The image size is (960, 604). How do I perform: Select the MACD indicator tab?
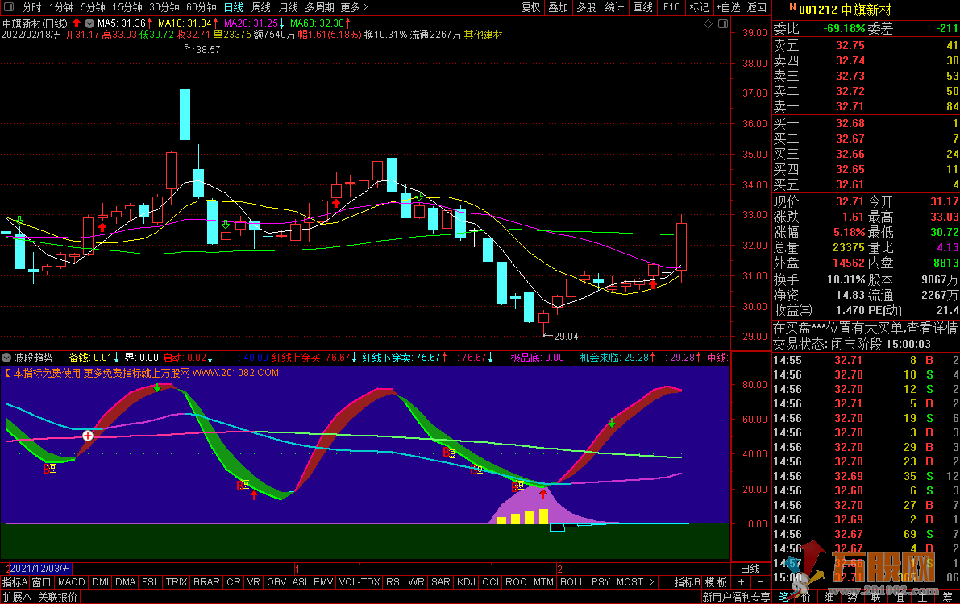[x=71, y=582]
